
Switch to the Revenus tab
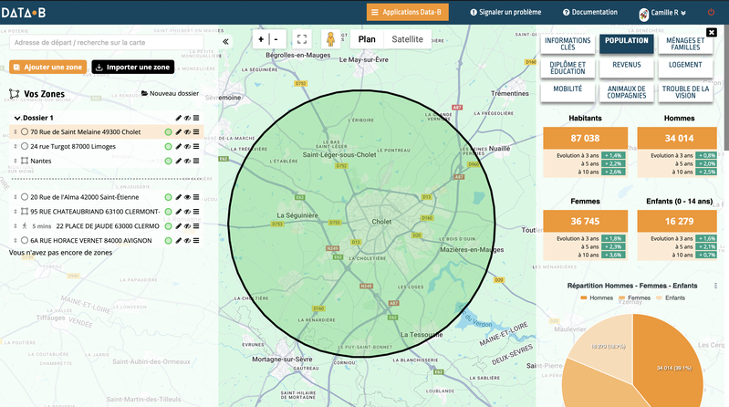(626, 66)
